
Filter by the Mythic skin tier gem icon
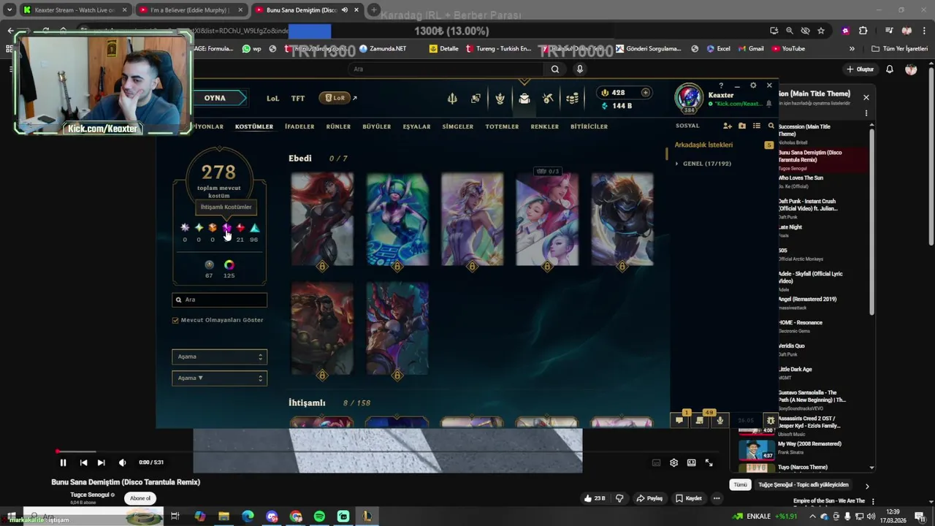[x=226, y=228]
